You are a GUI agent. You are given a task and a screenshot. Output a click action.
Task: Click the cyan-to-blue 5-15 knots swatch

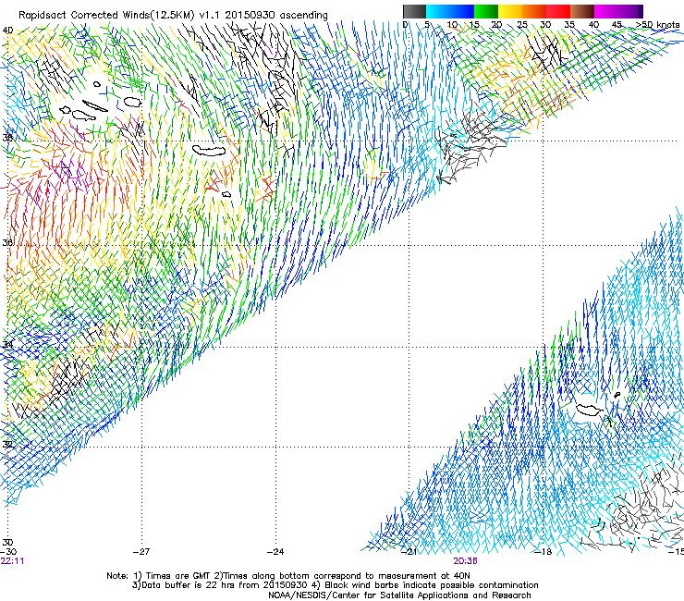450,11
